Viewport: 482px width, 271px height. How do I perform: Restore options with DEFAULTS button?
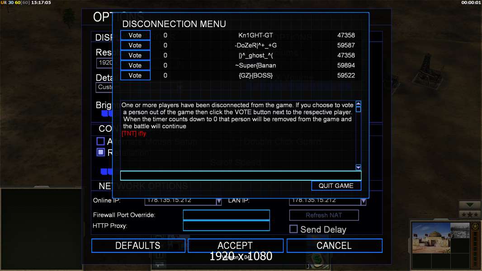[138, 246]
